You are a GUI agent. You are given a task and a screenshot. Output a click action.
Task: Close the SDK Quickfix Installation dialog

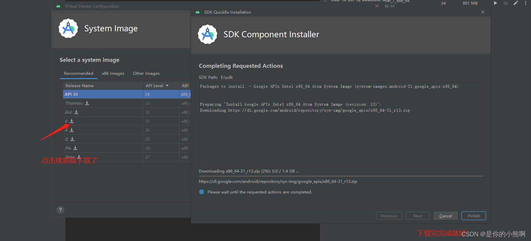coord(483,12)
